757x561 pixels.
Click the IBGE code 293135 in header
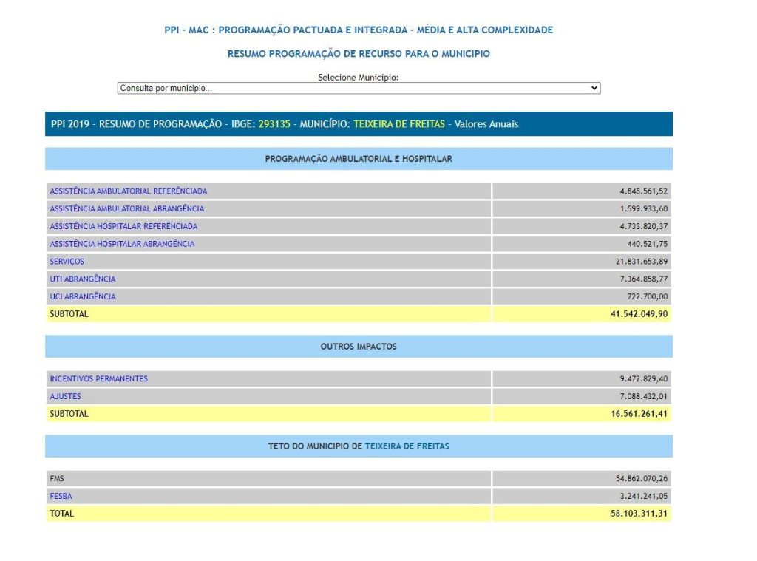click(274, 124)
